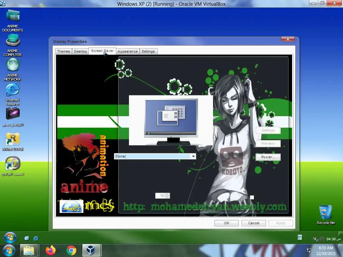Click the disabled screen saver Settings button
The image size is (343, 257).
pyautogui.click(x=268, y=130)
